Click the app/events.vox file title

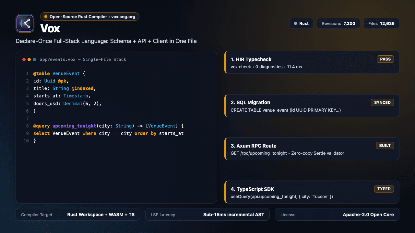(83, 60)
